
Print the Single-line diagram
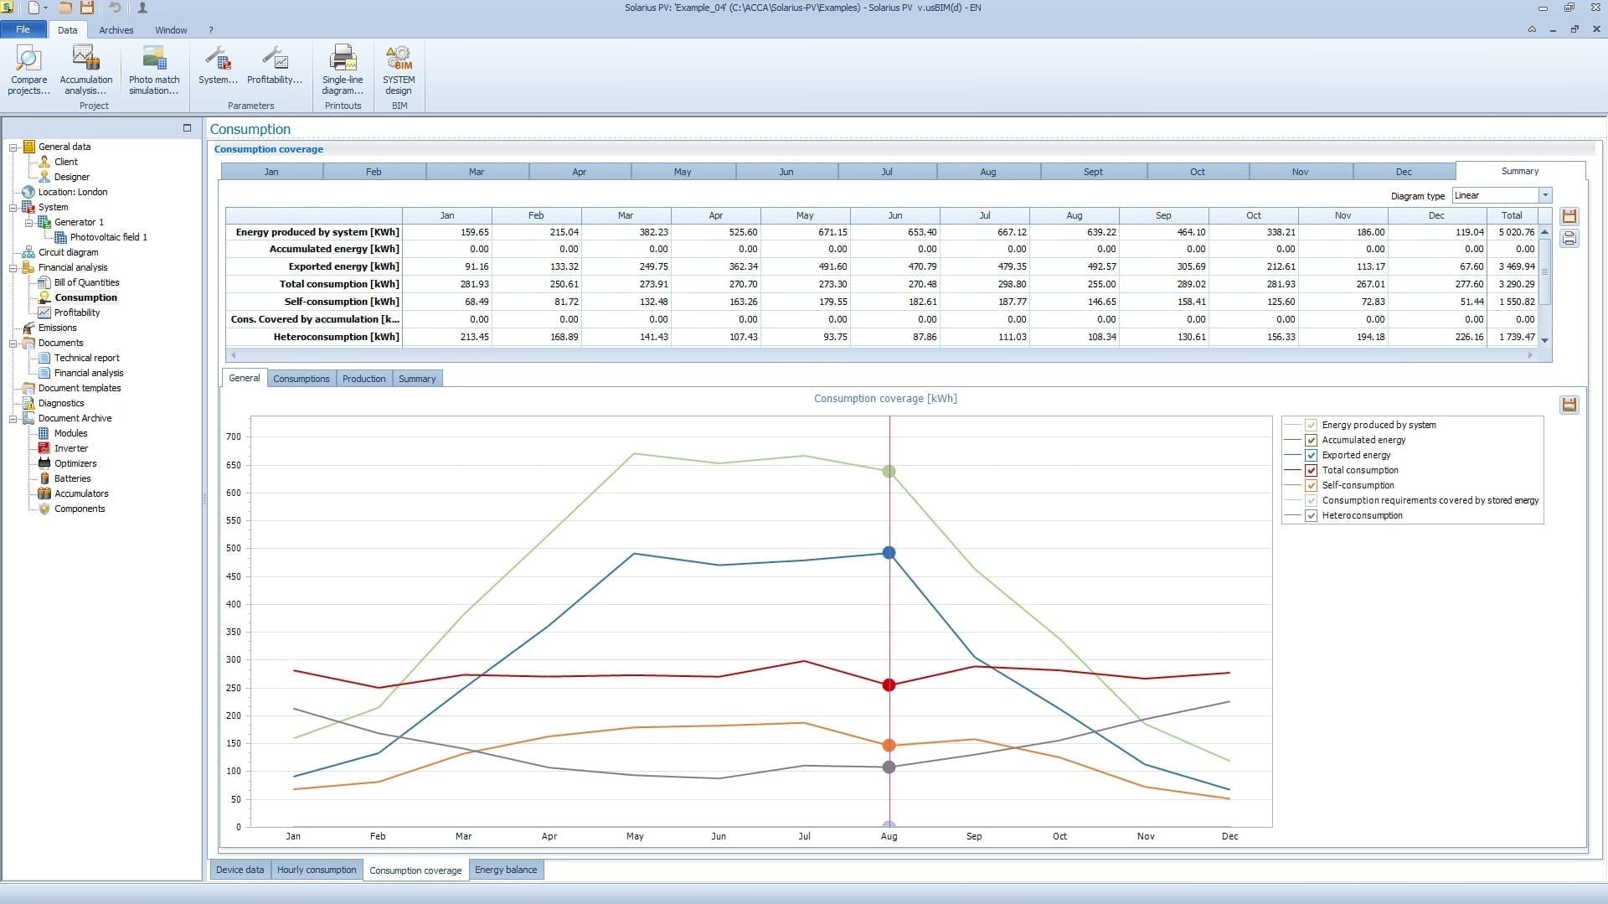tap(343, 70)
